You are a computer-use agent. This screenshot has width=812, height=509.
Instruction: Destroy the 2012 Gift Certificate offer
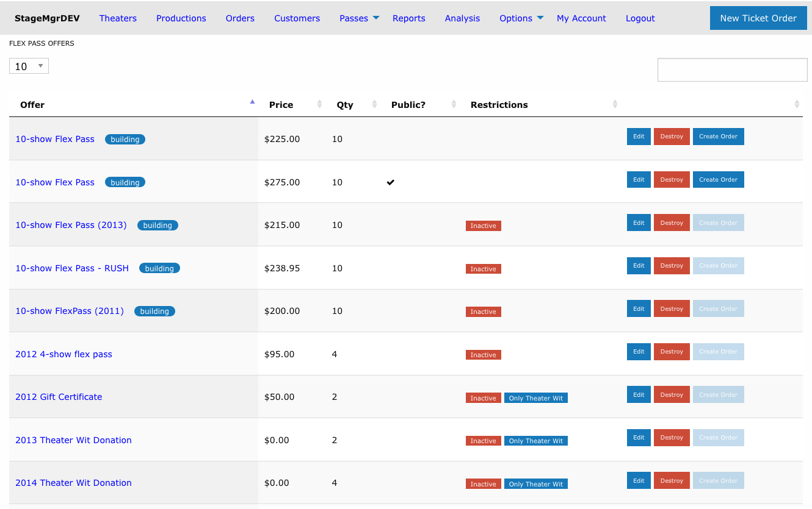[672, 394]
